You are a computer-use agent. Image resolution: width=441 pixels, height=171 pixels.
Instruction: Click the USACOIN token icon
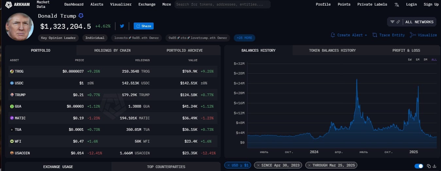(12, 153)
